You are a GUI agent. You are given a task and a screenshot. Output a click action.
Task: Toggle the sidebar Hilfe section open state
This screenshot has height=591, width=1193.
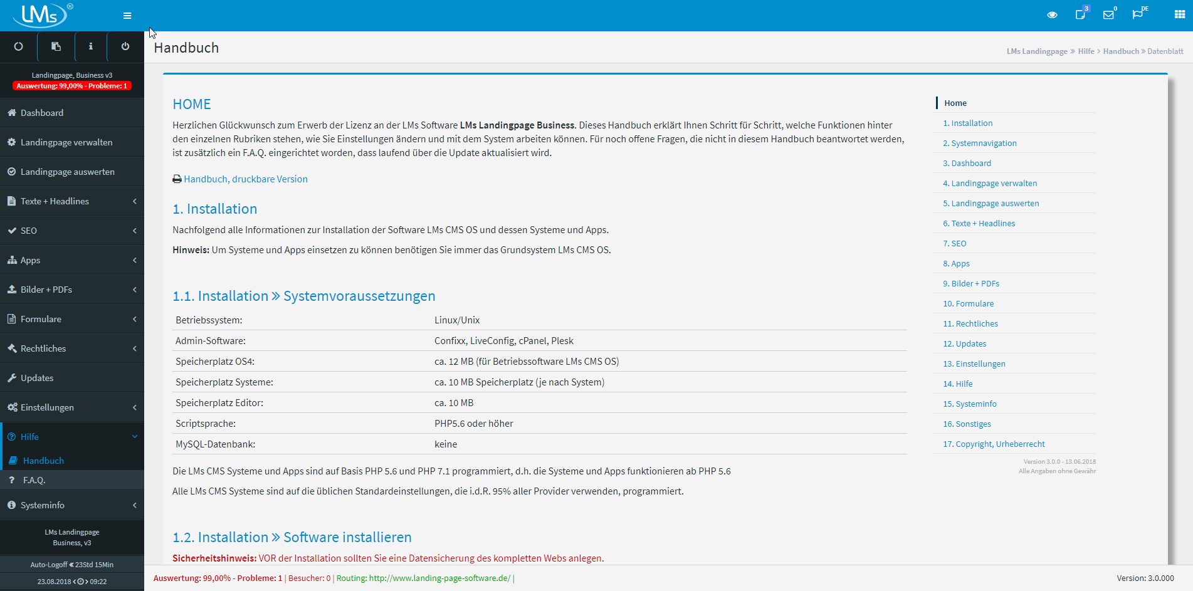[x=30, y=436]
